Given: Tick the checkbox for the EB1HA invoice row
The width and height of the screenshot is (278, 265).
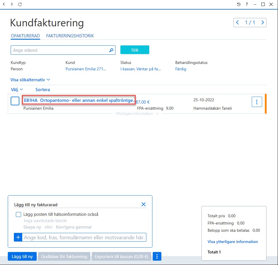Looking at the screenshot, I should pyautogui.click(x=15, y=101).
